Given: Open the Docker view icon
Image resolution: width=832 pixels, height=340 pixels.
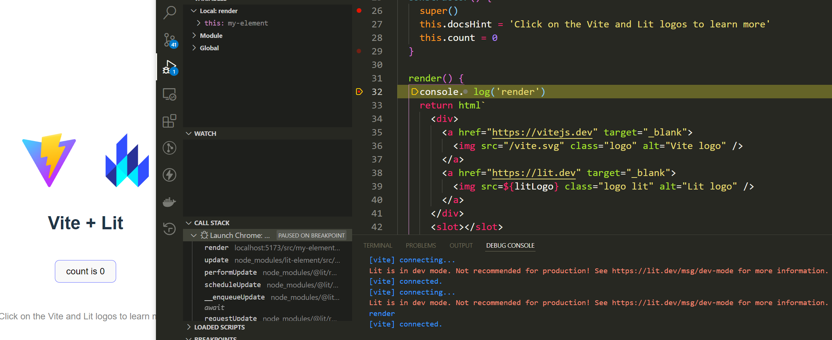Looking at the screenshot, I should pos(169,202).
